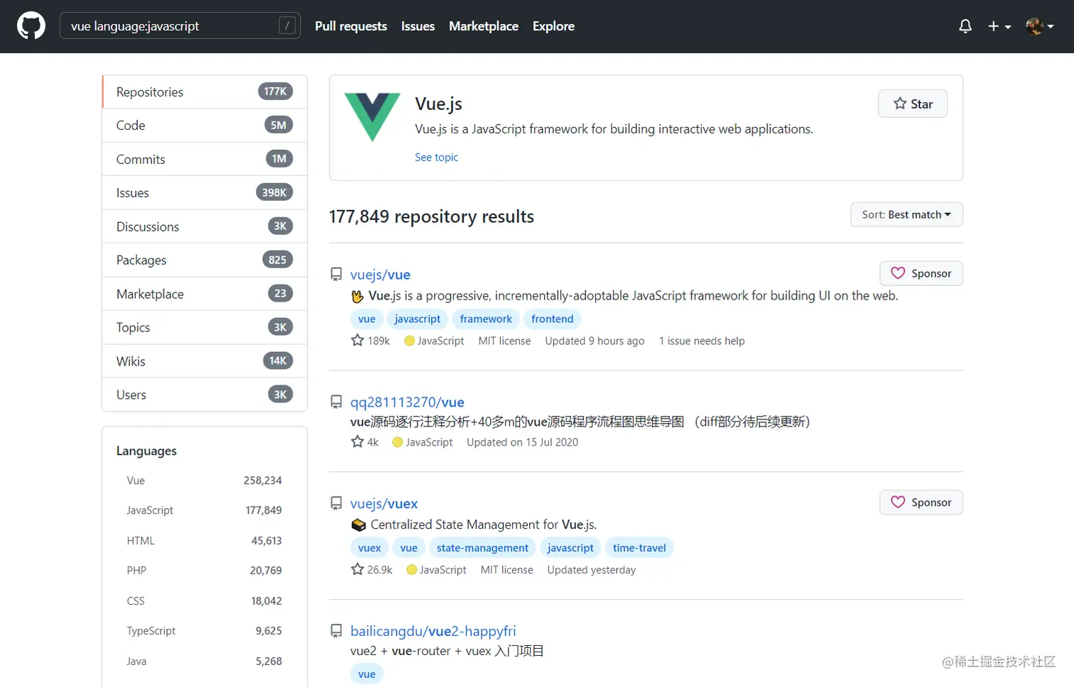This screenshot has height=687, width=1074.
Task: Select the Topics results filter
Action: (x=205, y=327)
